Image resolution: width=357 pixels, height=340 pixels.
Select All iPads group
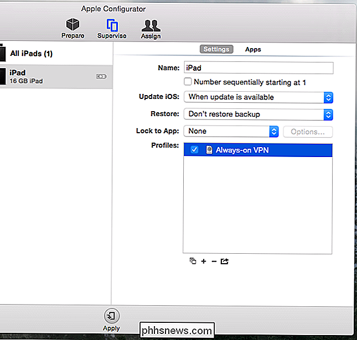click(56, 54)
